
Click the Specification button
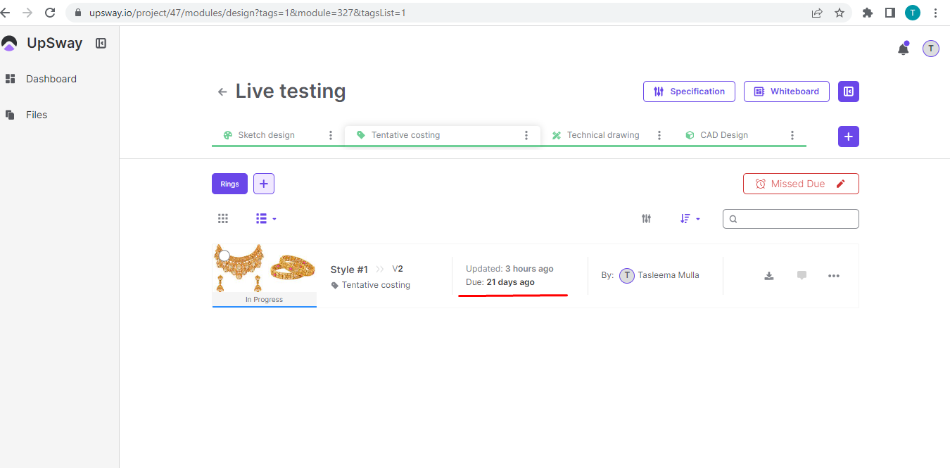click(688, 91)
